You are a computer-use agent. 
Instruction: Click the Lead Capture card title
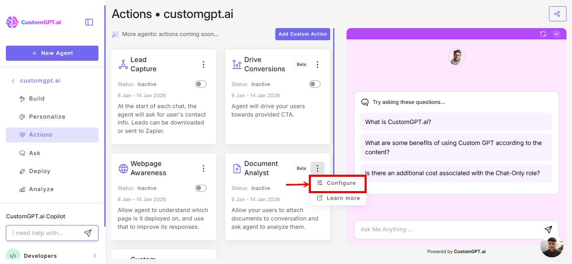143,65
